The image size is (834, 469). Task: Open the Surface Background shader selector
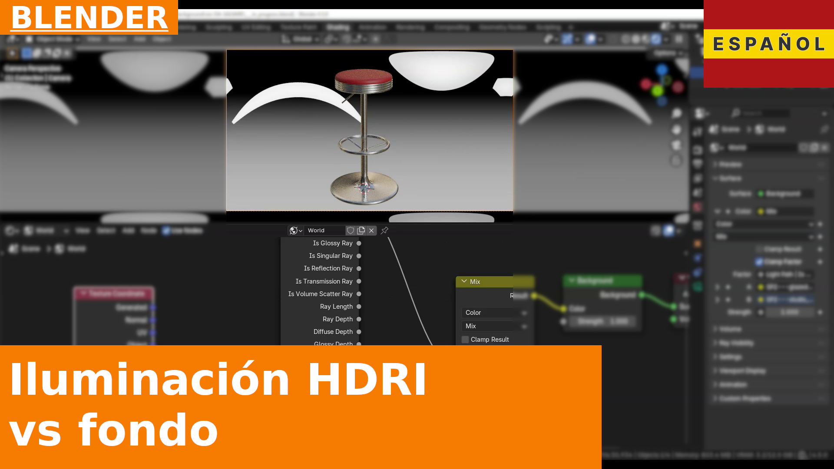(x=785, y=194)
